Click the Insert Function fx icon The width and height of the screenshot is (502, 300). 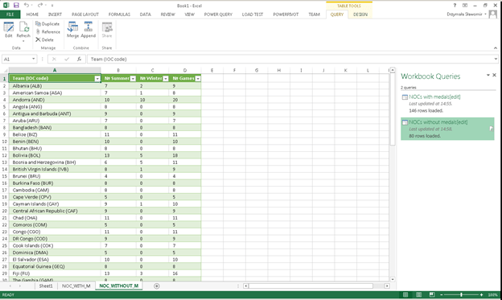79,60
